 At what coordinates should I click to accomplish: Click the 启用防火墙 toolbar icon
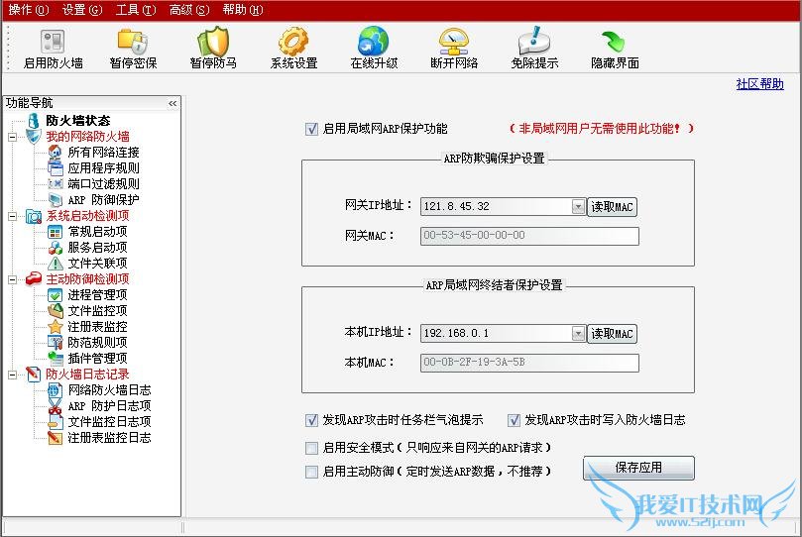click(x=53, y=42)
